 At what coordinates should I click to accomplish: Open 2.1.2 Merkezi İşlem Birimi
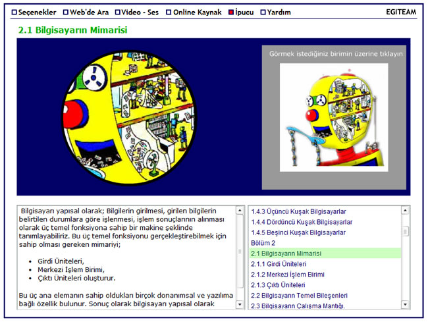pos(288,274)
